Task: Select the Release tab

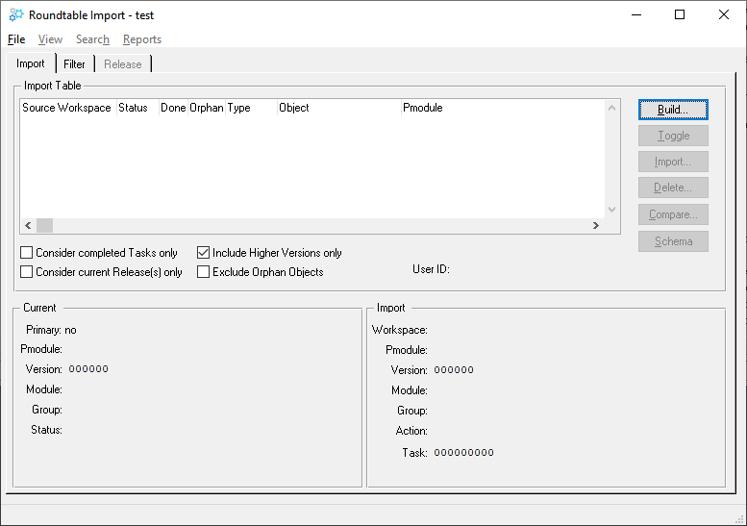Action: point(122,63)
